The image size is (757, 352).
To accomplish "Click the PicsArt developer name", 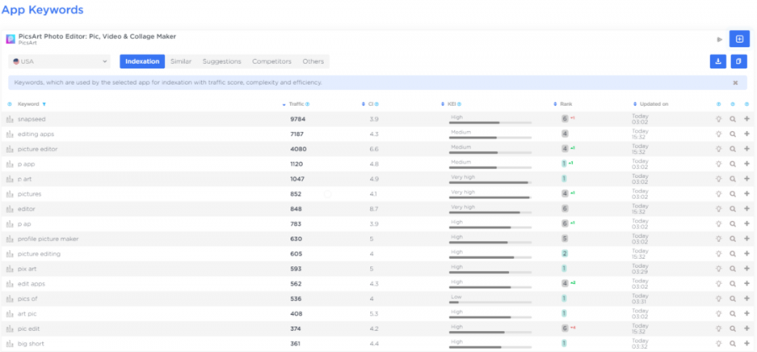I will (x=27, y=43).
